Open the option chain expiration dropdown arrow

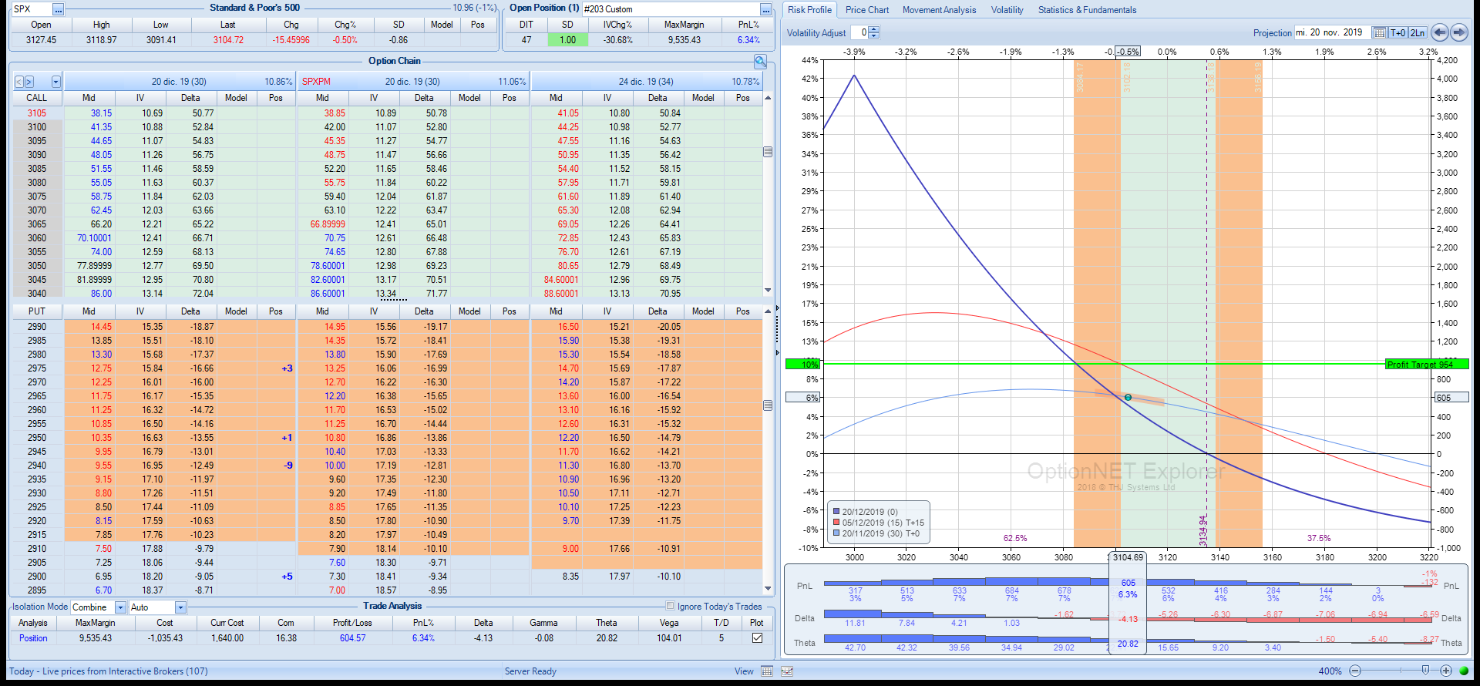55,82
